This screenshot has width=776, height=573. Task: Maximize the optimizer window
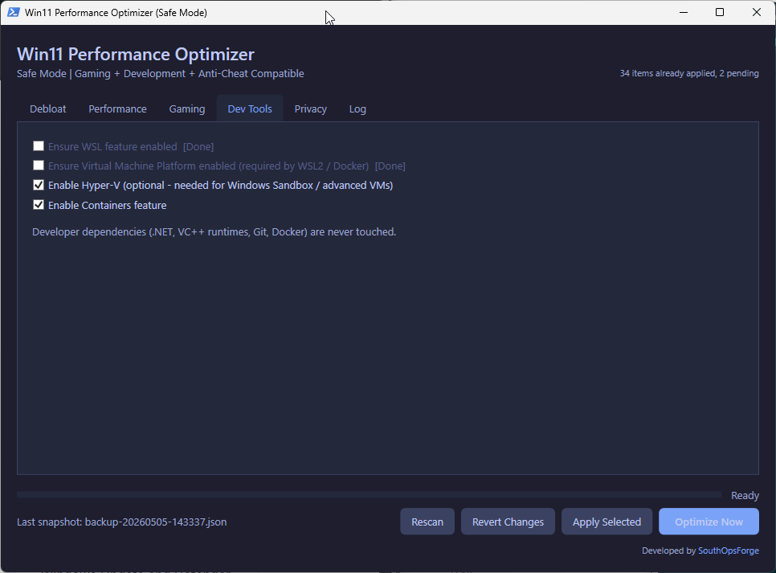pos(720,12)
